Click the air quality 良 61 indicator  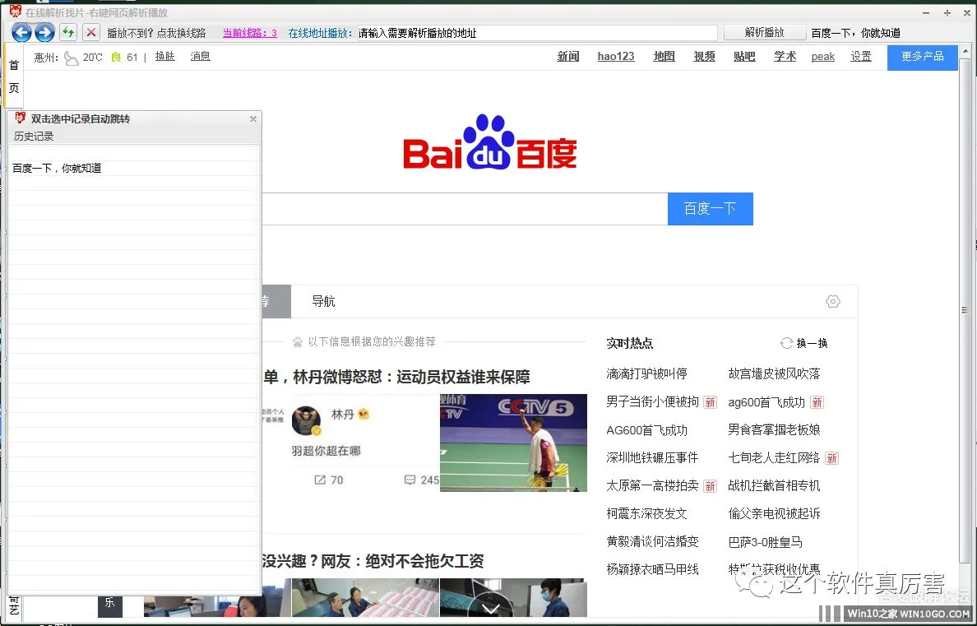pos(124,58)
